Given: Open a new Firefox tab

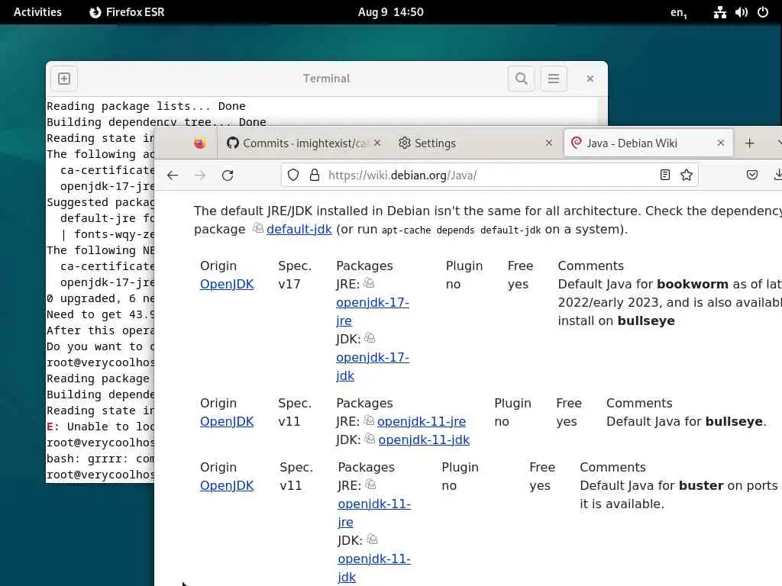Looking at the screenshot, I should [x=750, y=143].
